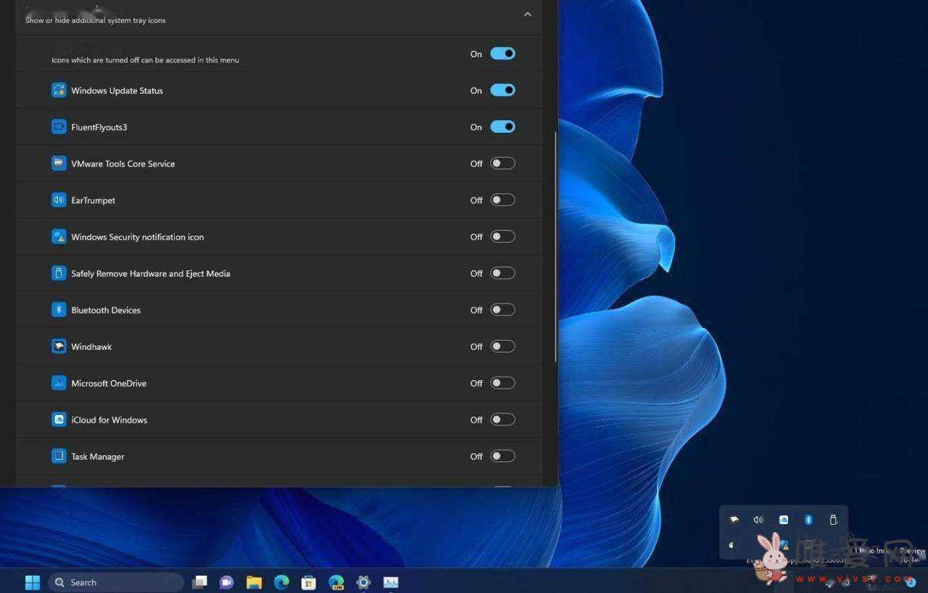Click the Windows Update Status row icon
This screenshot has width=928, height=593.
point(59,91)
